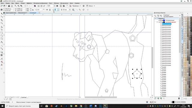The width and height of the screenshot is (192, 108).
Task: Select the Connector tool
Action: (1, 49)
